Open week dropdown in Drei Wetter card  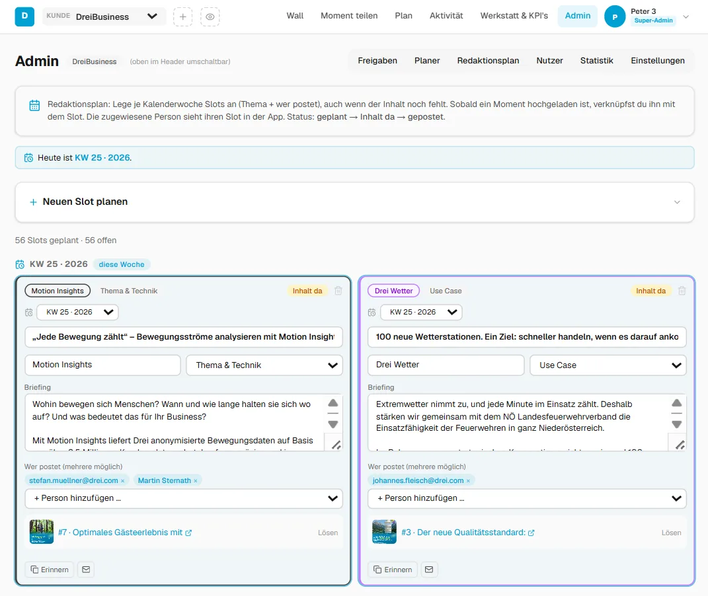click(421, 313)
